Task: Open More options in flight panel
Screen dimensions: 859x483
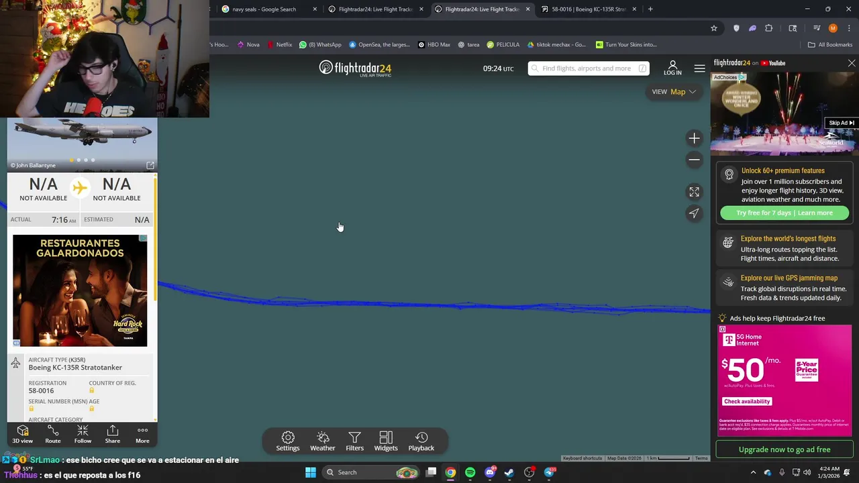Action: tap(142, 434)
